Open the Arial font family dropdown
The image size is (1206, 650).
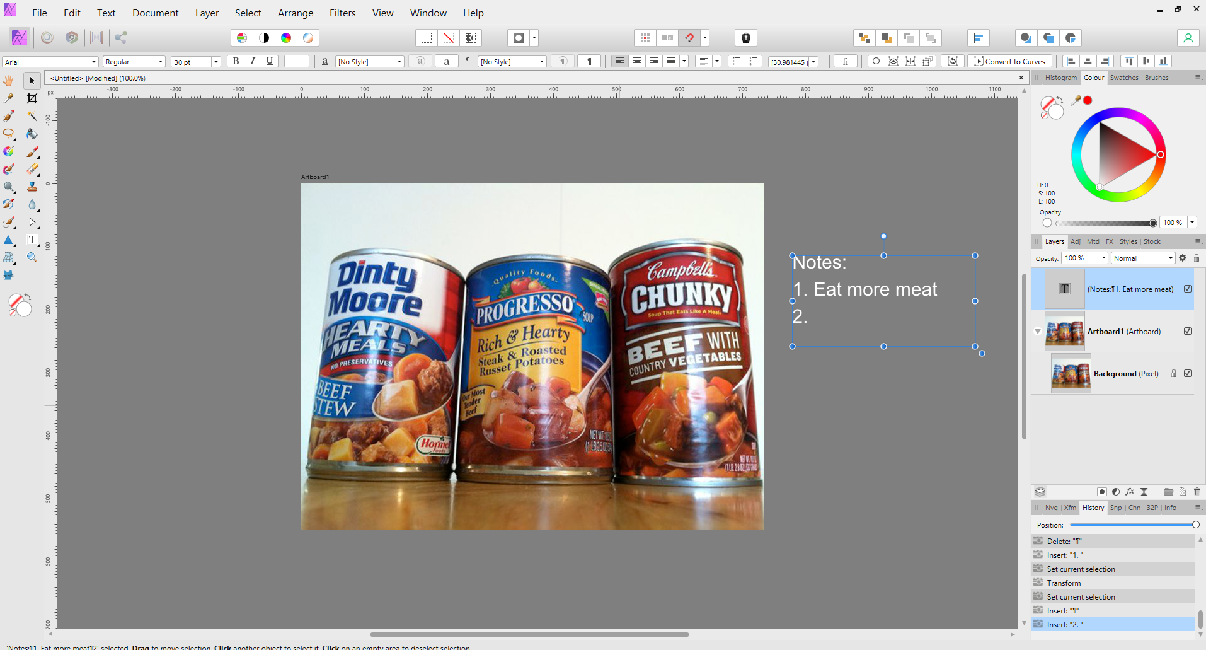[93, 62]
